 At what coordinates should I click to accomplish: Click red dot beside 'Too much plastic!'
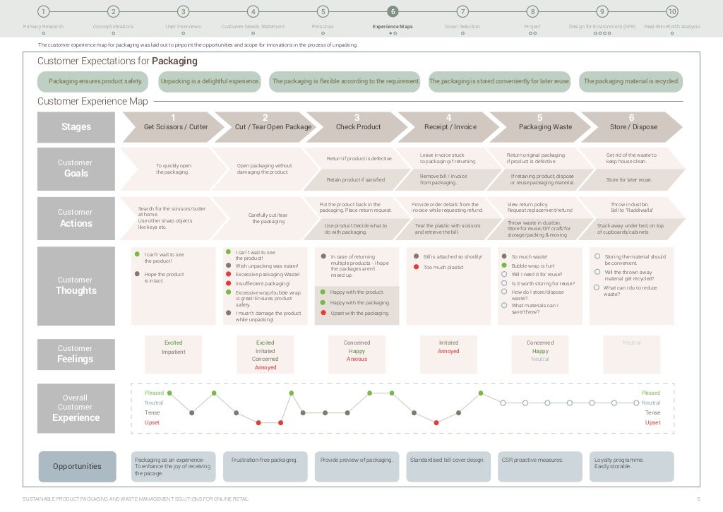pyautogui.click(x=416, y=267)
